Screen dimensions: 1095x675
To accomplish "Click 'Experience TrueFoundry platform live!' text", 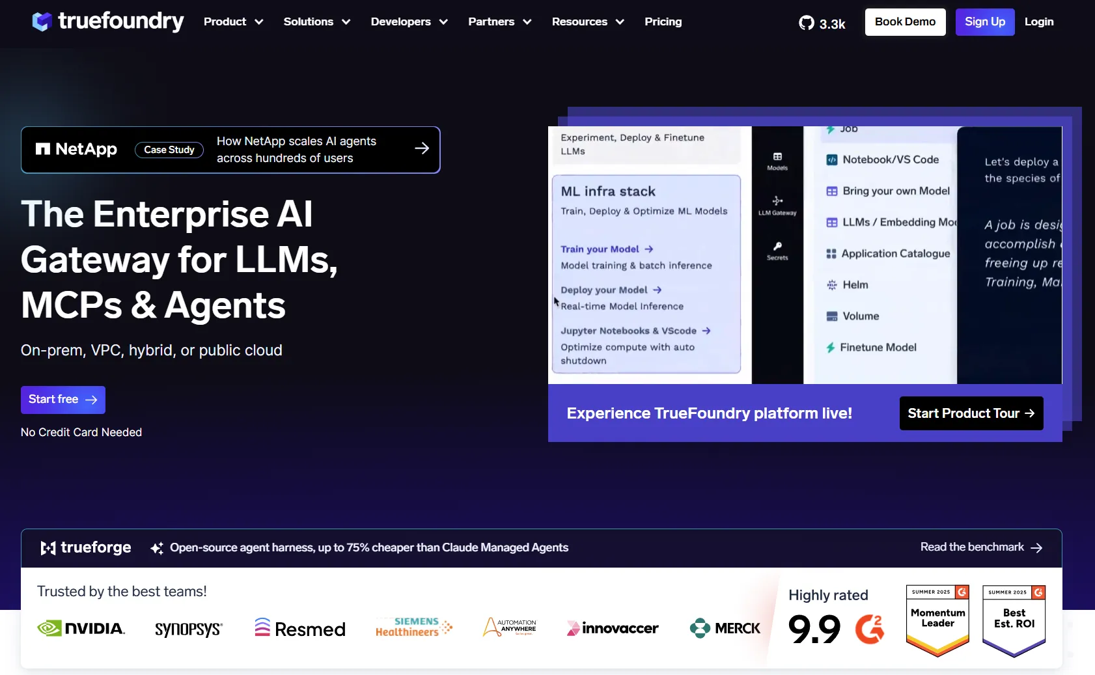I will (710, 413).
